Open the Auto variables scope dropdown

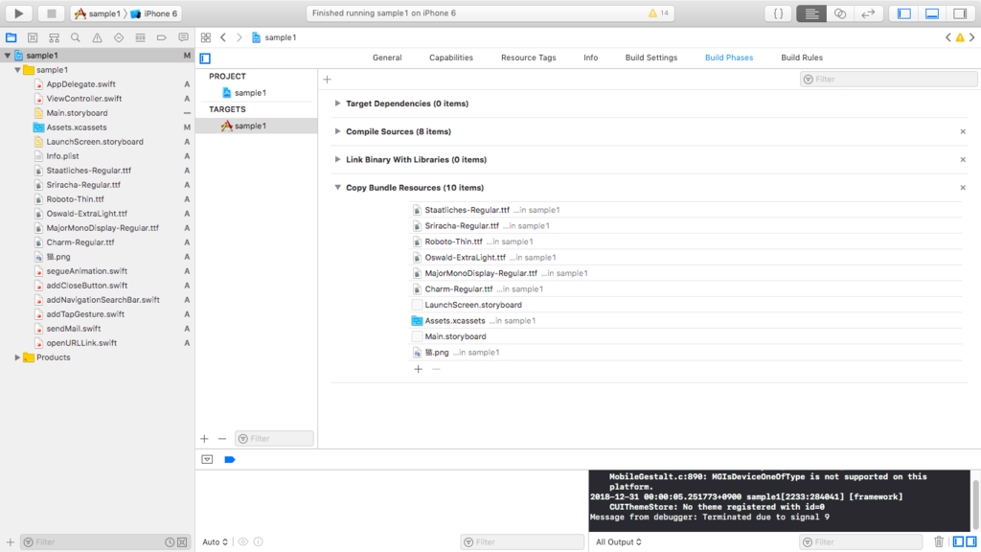pos(216,542)
